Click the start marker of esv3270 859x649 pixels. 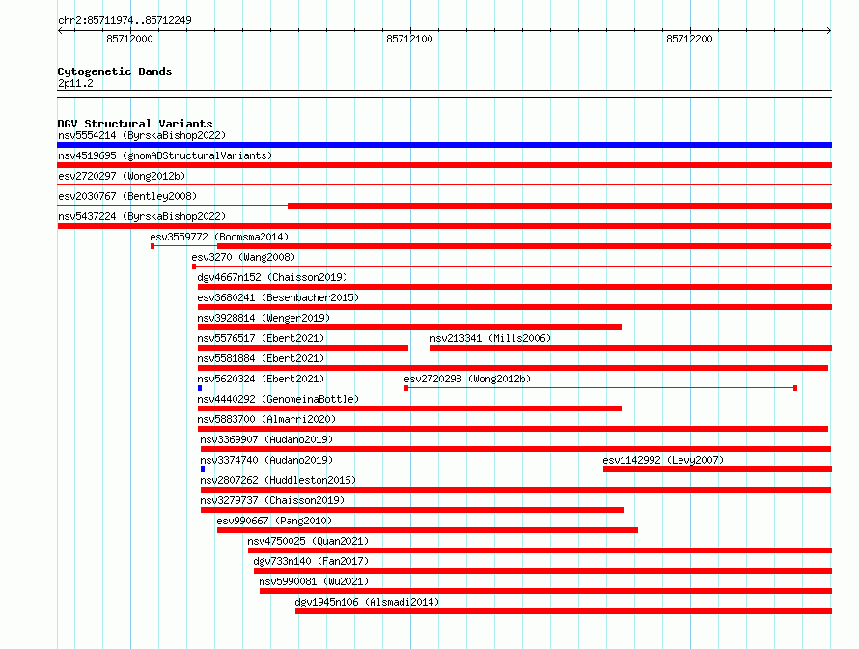pos(194,267)
